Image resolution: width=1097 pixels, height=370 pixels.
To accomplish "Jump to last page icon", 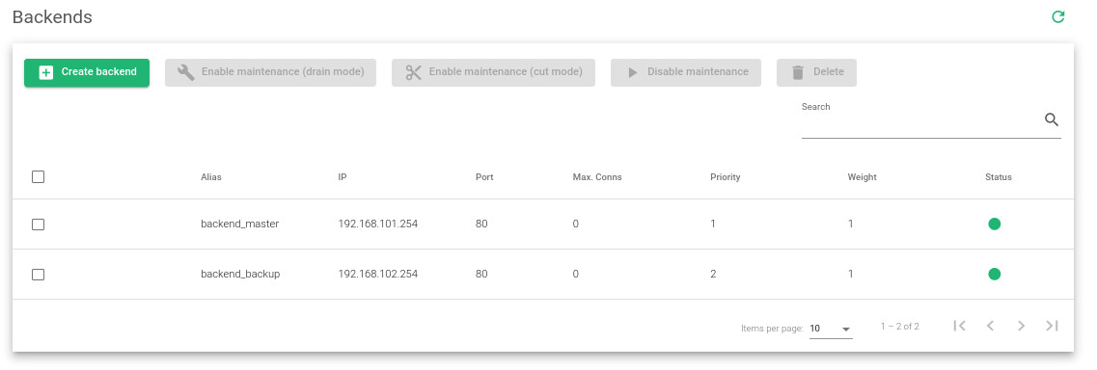I will coord(1052,326).
